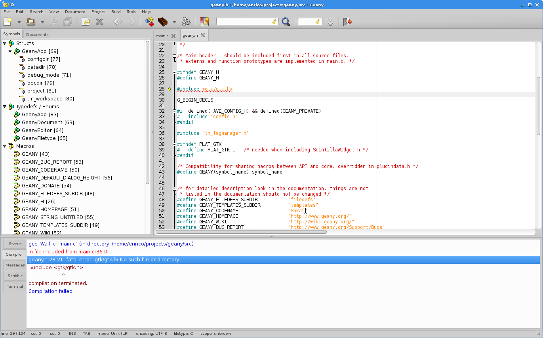Open the new-file template dropdown arrow
The width and height of the screenshot is (543, 338).
(19, 22)
